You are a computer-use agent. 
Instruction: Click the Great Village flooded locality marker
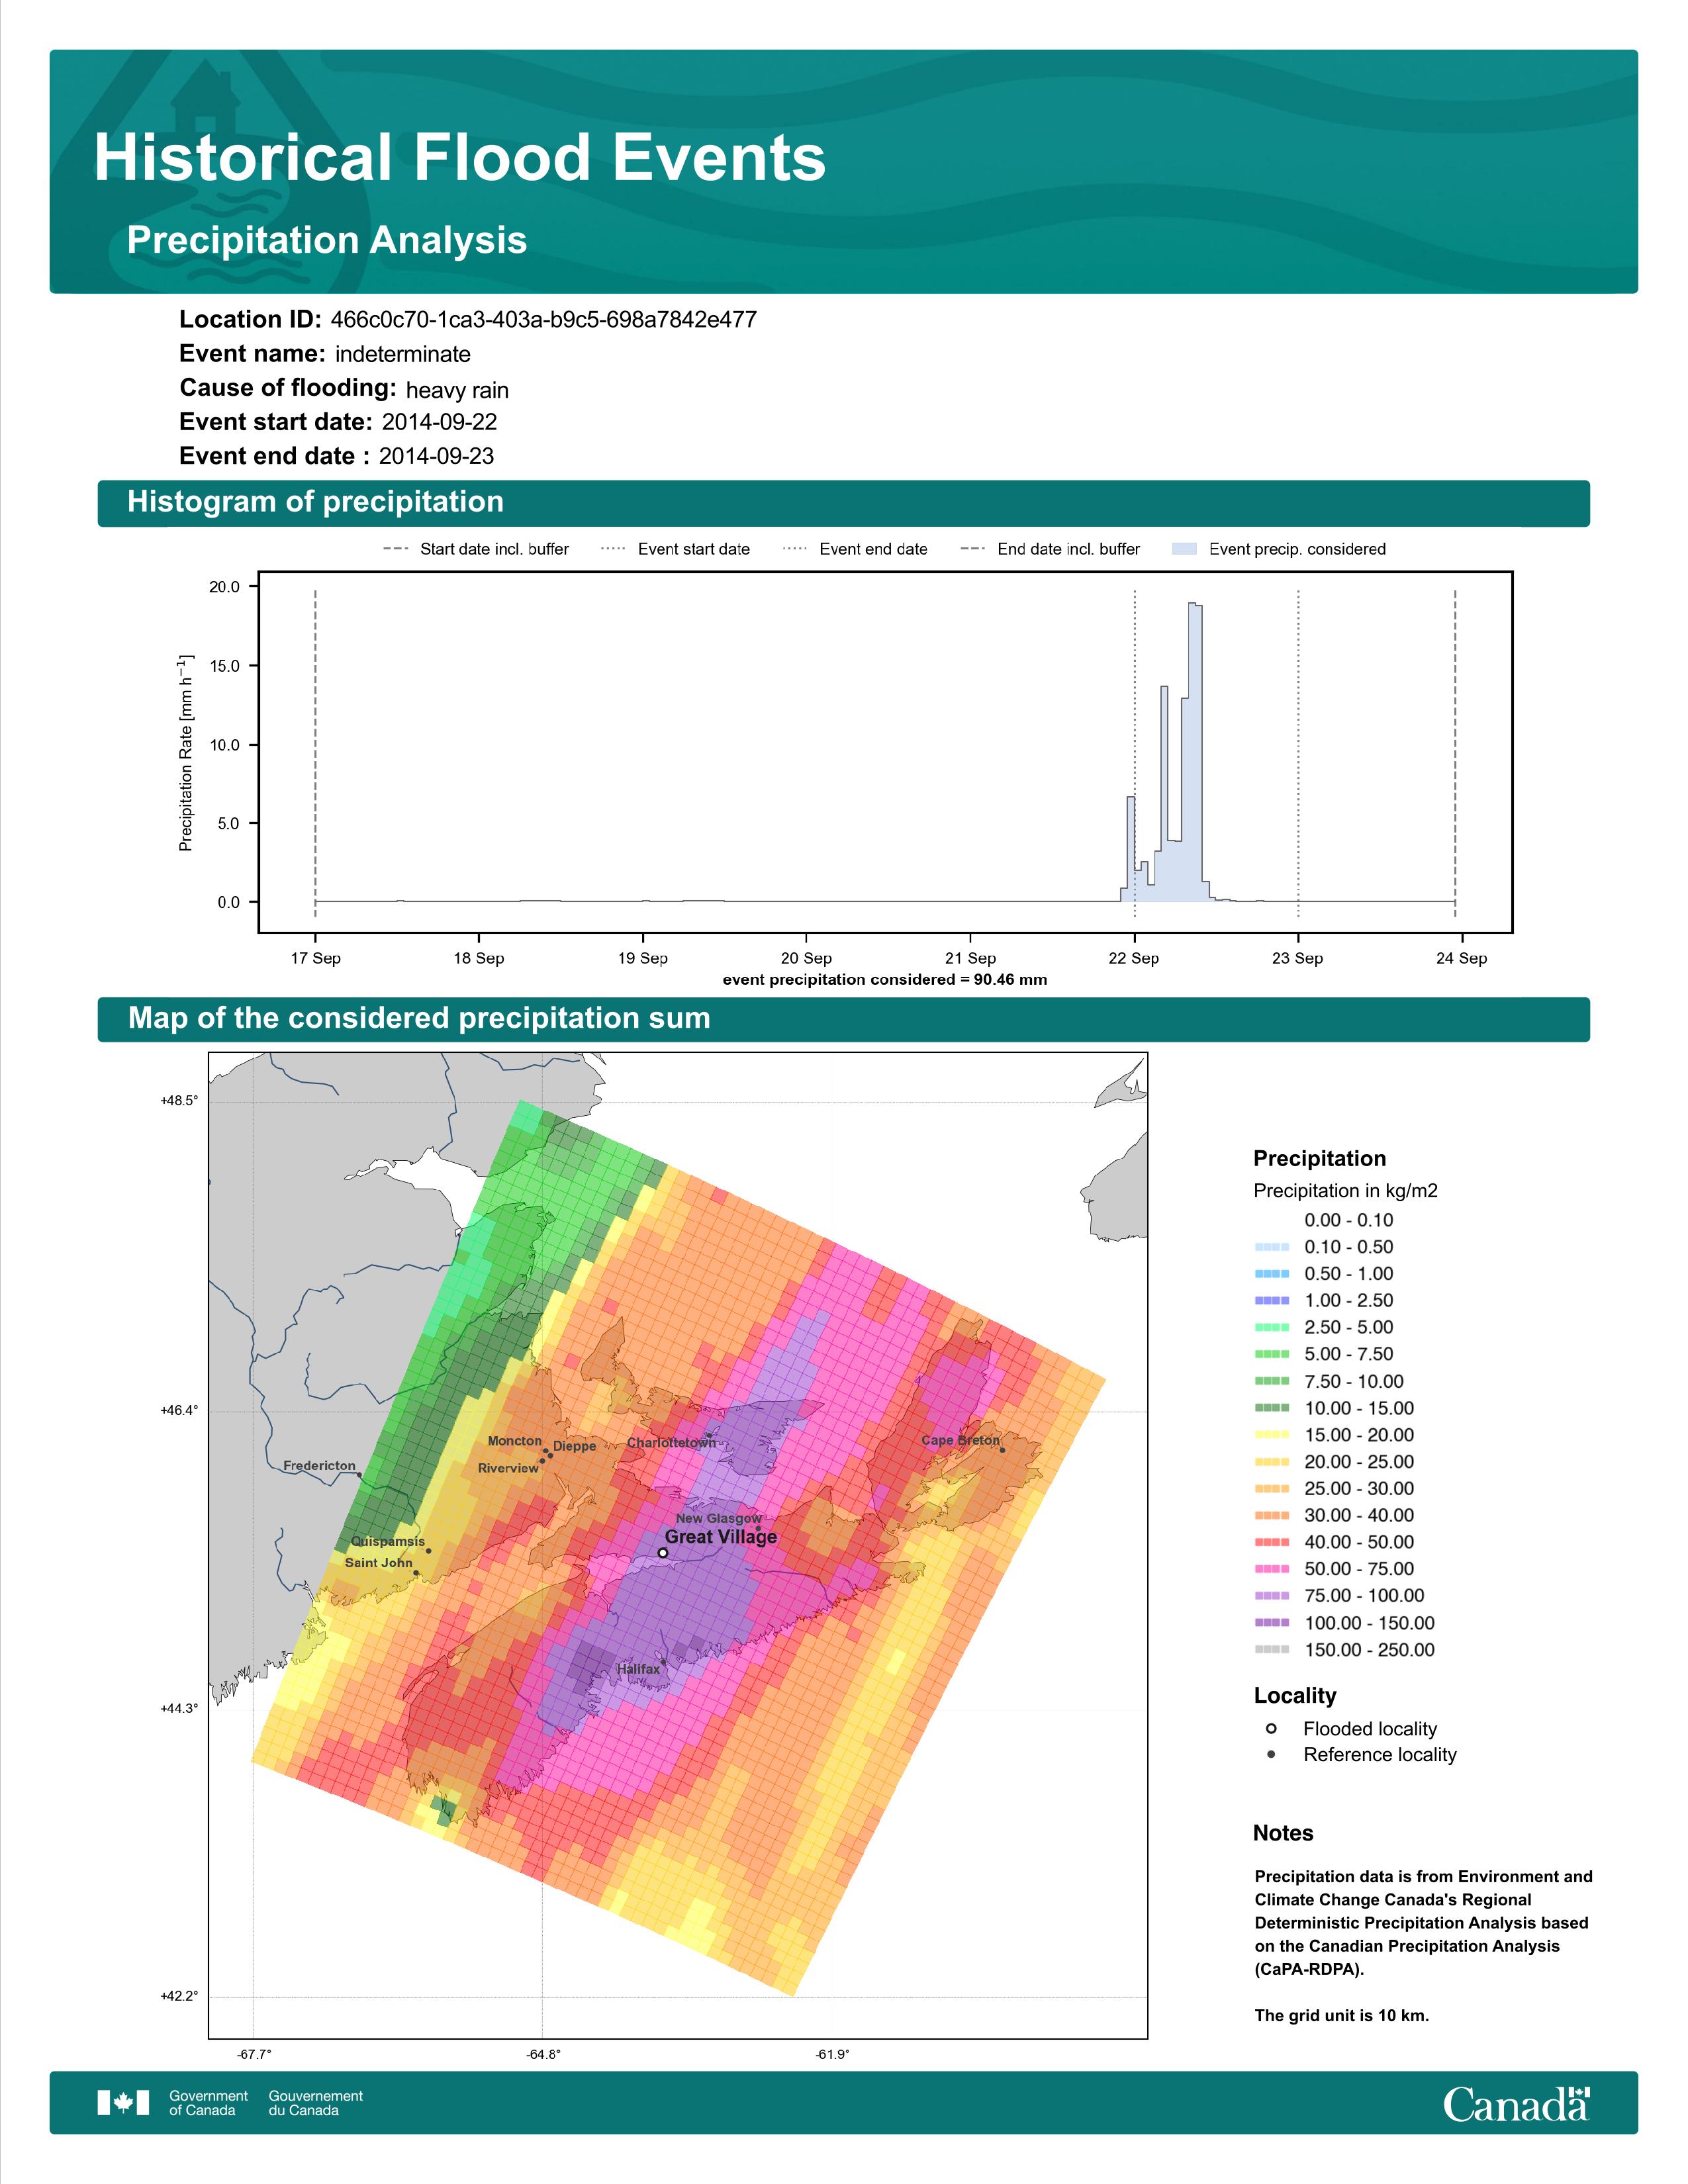pyautogui.click(x=663, y=1553)
